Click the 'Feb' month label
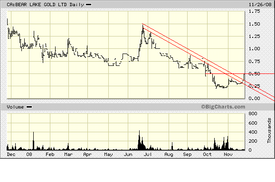Viewport: 275px width, 182px height. [x=50, y=155]
